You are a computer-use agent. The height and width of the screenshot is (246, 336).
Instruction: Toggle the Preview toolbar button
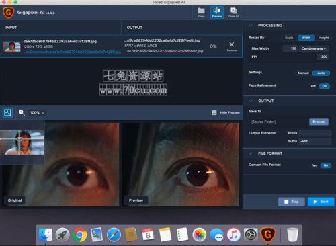(x=216, y=13)
